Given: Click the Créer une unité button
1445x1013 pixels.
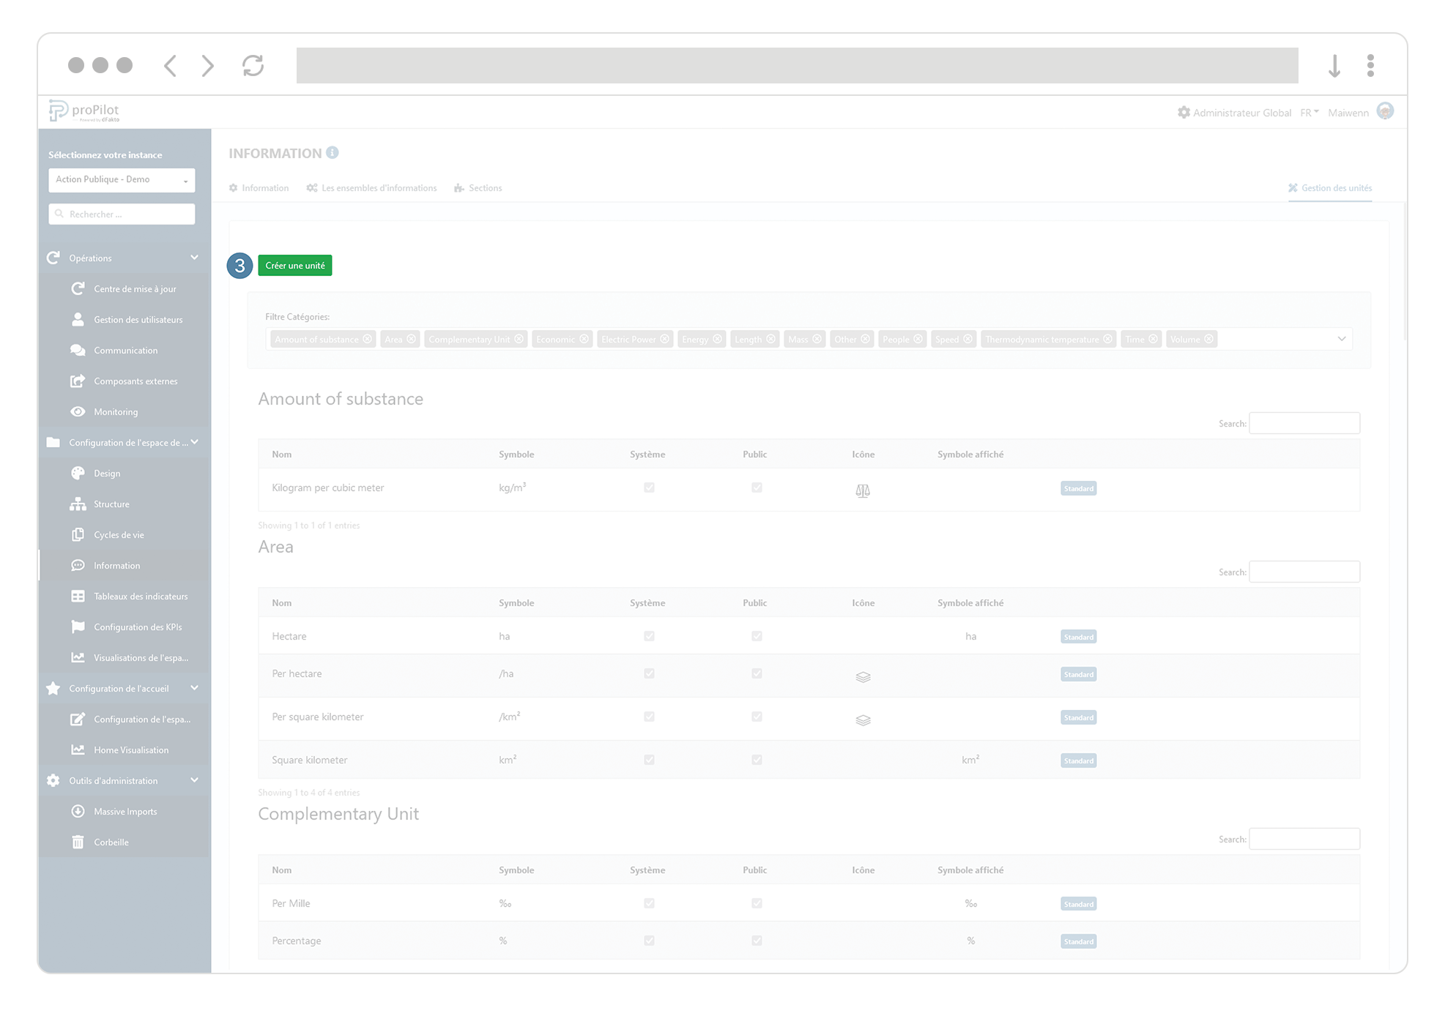Looking at the screenshot, I should (294, 265).
